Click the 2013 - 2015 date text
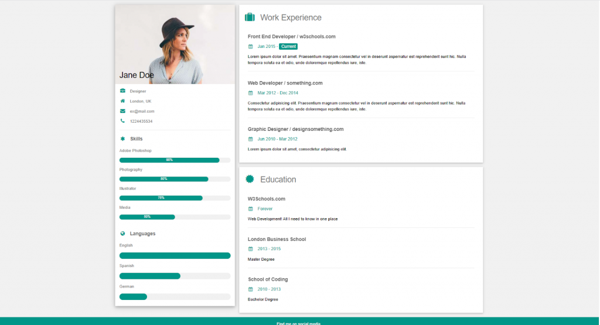 pyautogui.click(x=269, y=249)
